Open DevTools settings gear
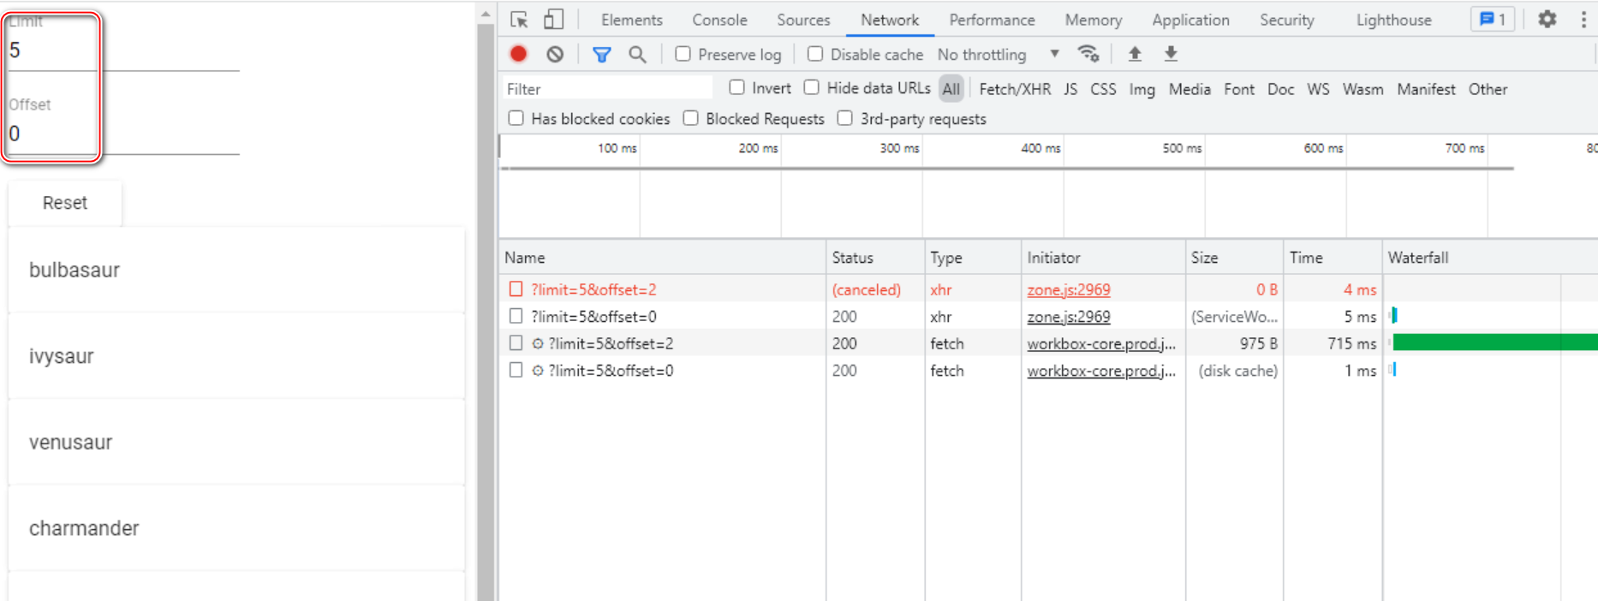 coord(1547,19)
